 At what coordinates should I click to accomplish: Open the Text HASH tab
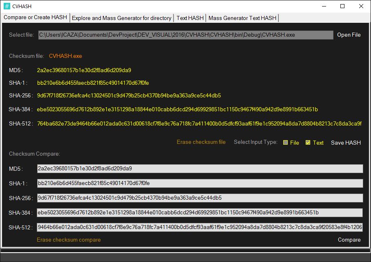190,18
